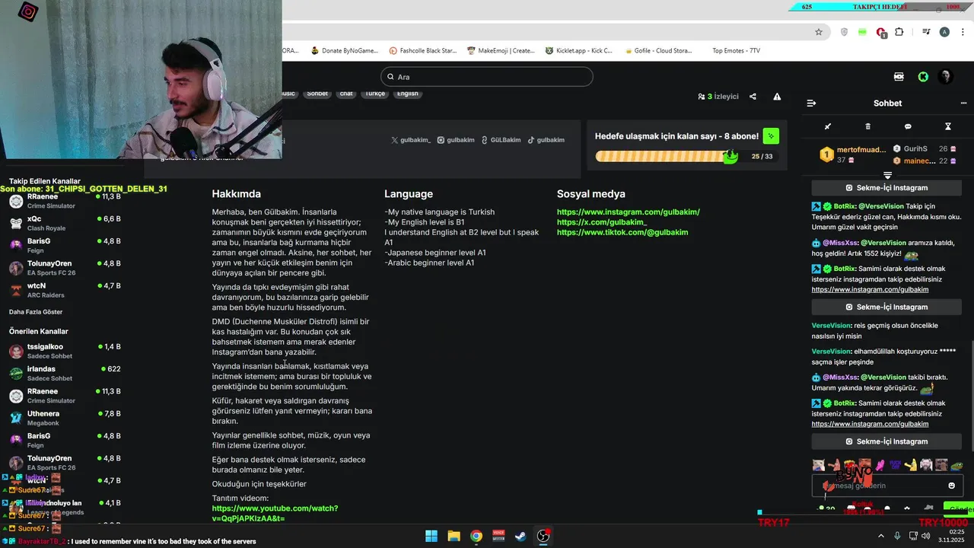The height and width of the screenshot is (548, 974).
Task: Click the TikTok gulbakim social button
Action: [x=546, y=140]
